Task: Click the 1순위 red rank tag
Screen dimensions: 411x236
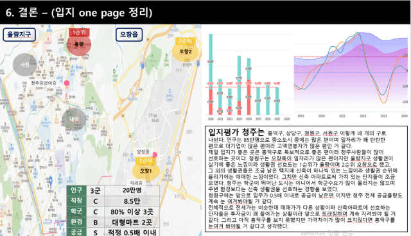Action: (x=79, y=33)
